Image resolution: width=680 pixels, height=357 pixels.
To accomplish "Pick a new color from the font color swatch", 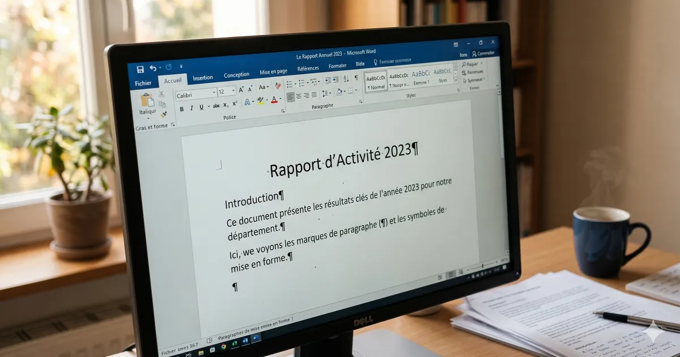I will (274, 99).
